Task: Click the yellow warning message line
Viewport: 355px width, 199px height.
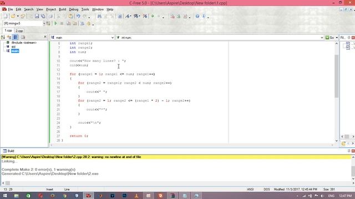Action: [176, 157]
